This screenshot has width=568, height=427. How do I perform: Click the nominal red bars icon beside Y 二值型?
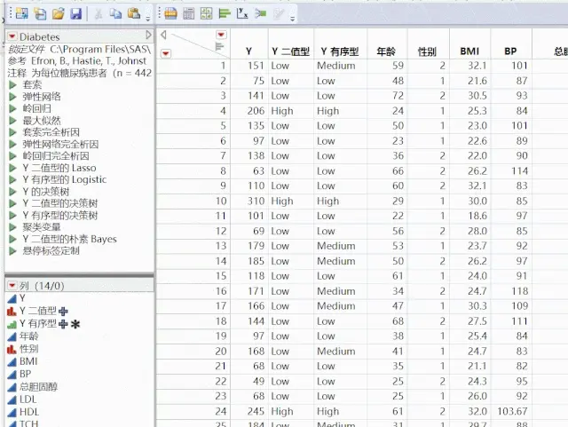12,311
